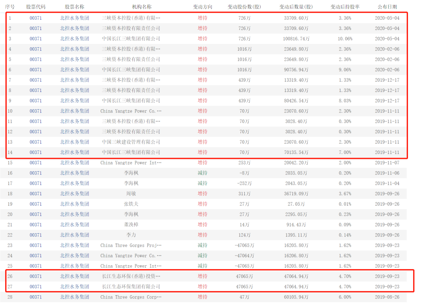The width and height of the screenshot is (432, 304).
Task: Click the value 914.43万
Action: tap(296, 225)
